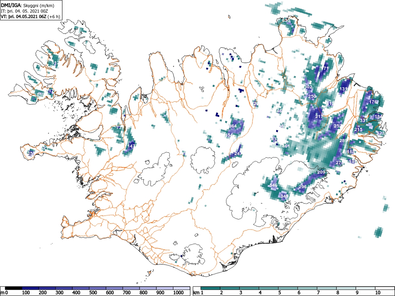The height and width of the screenshot is (296, 395).
Task: Click the visibility value '289' on the map
Action: (343, 141)
